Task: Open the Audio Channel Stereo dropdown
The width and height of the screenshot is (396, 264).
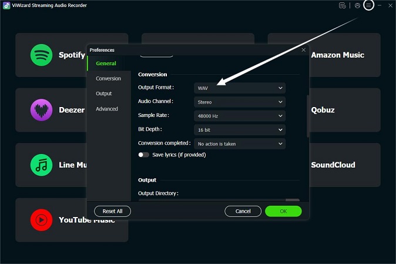Action: tap(240, 102)
